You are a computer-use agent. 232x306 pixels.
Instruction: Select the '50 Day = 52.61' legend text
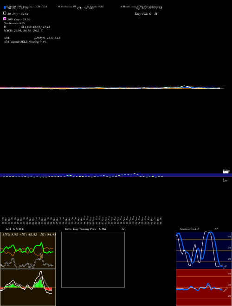coord(18,14)
